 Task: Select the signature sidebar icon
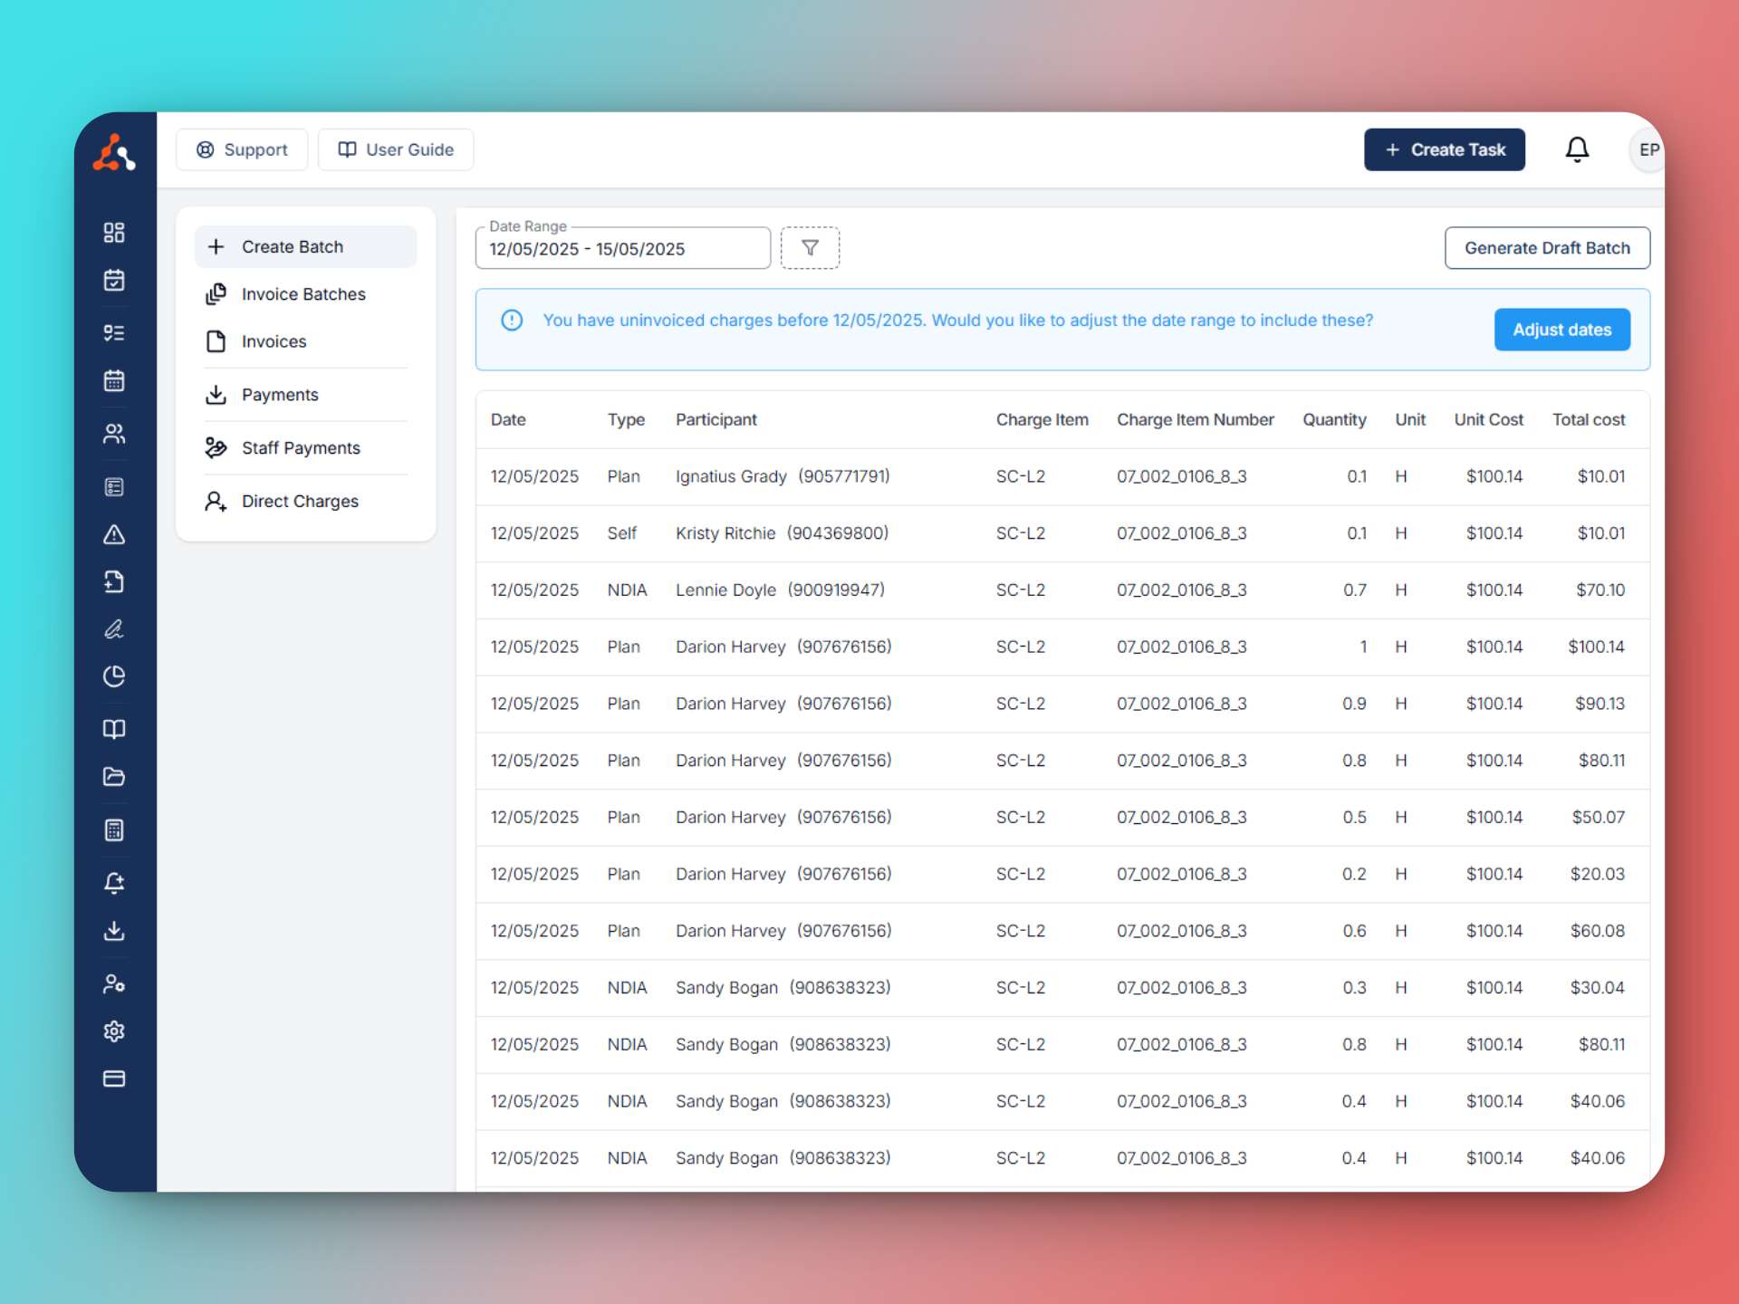tap(114, 629)
